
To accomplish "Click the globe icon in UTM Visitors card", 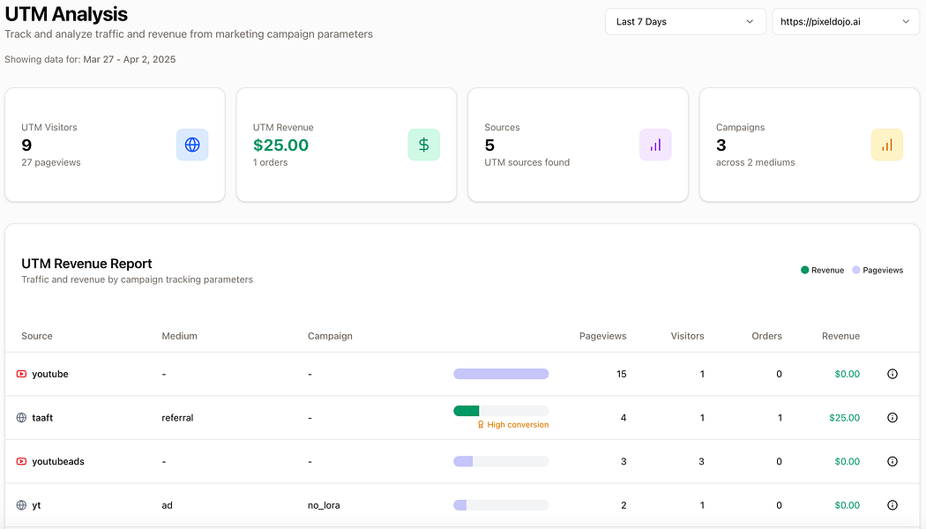I will pyautogui.click(x=192, y=145).
